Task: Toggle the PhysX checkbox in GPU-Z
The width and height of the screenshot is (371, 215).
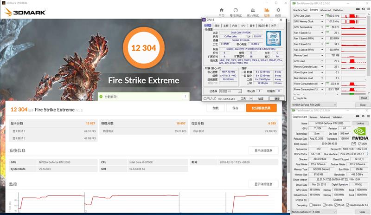Action: pos(336,205)
